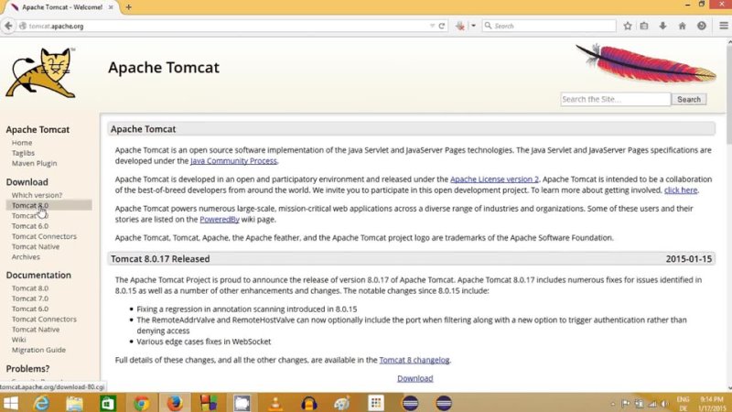Viewport: 732px width, 412px height.
Task: Open PoweredBy wiki page link
Action: [220, 220]
